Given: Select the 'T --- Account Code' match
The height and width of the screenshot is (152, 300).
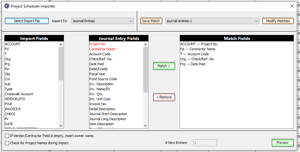Looking at the screenshot, I should pyautogui.click(x=194, y=54).
